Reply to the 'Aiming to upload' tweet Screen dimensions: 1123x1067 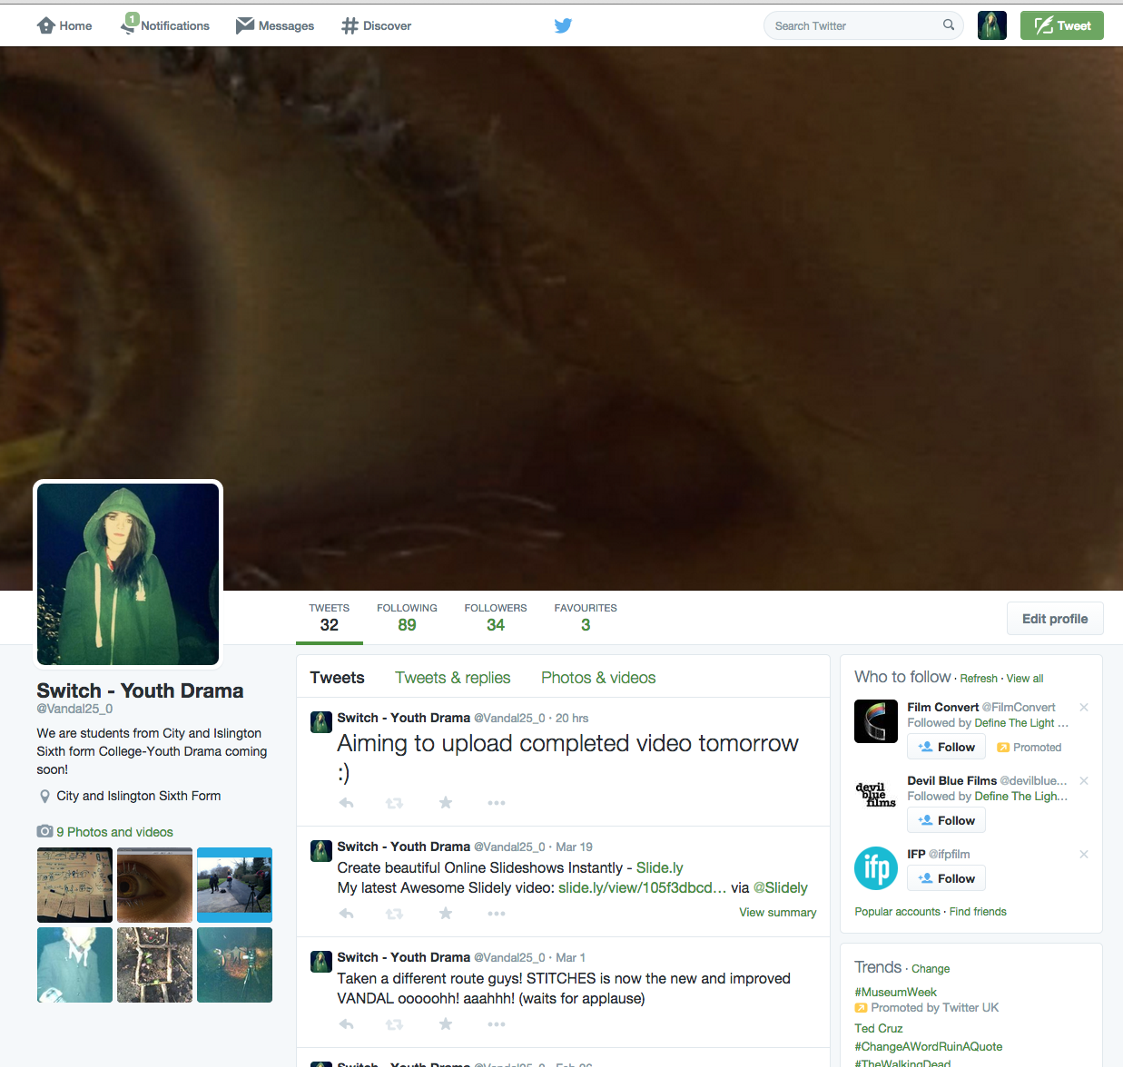click(x=346, y=803)
